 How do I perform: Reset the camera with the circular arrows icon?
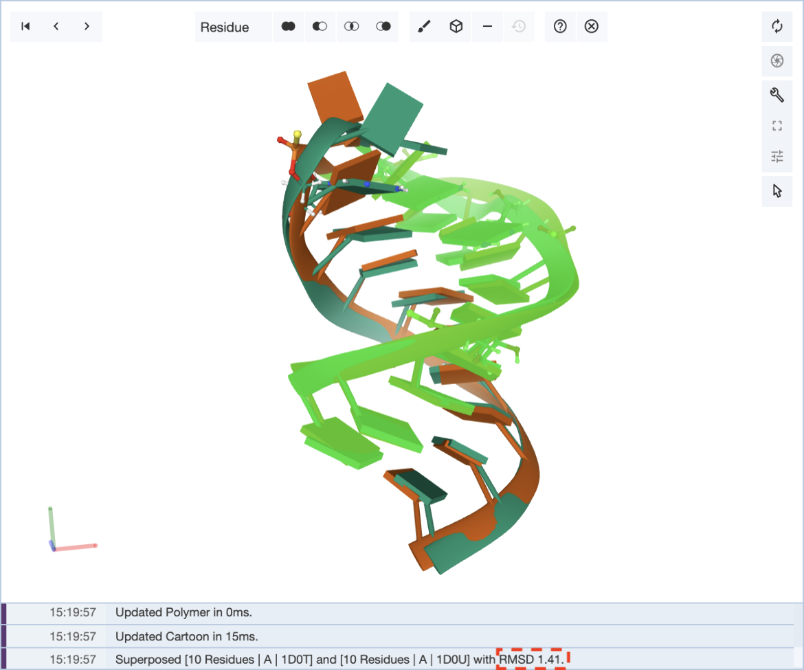click(x=777, y=27)
